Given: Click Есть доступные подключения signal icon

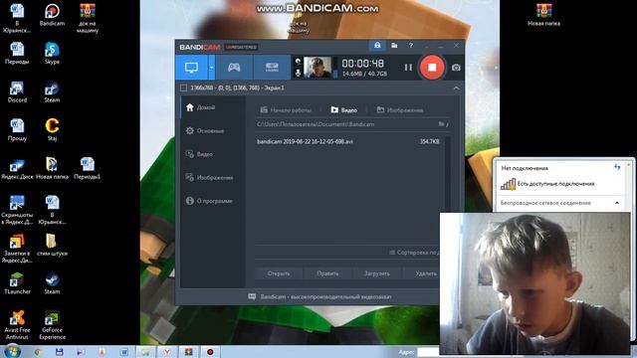Looking at the screenshot, I should click(x=508, y=184).
